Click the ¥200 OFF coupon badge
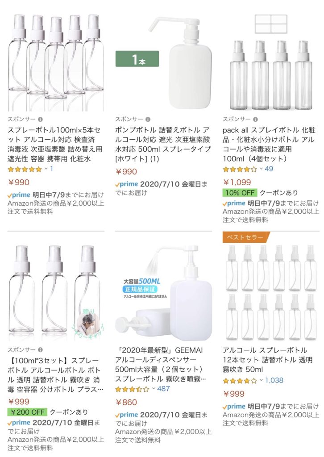 (x=27, y=412)
